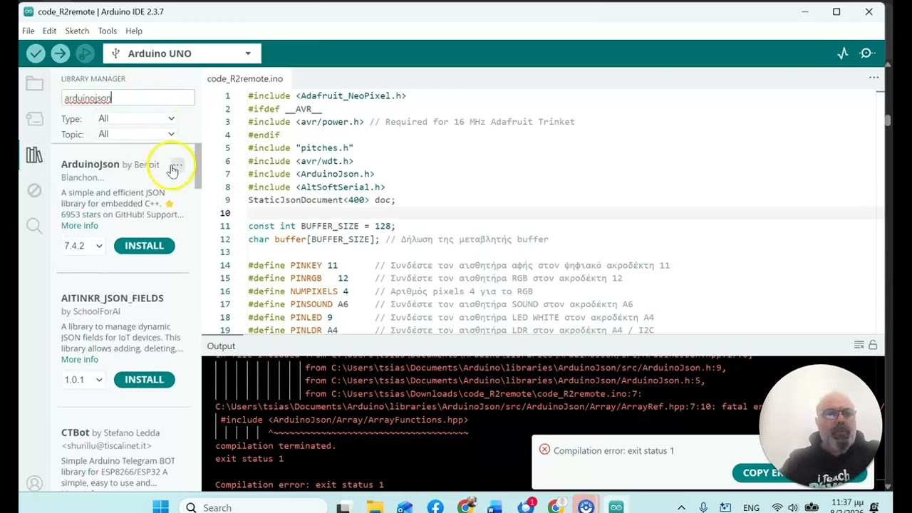Show hidden system tray icons

pos(681,508)
